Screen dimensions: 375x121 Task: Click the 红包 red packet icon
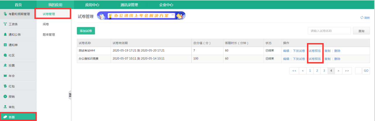pos(5,86)
